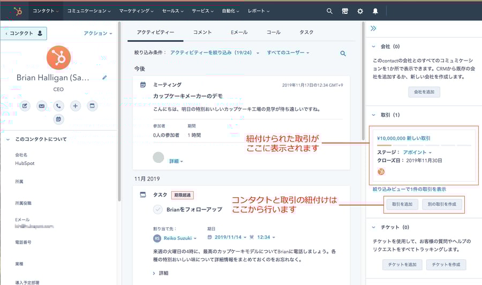Click the HubSpot company name value
This screenshot has height=285, width=482.
tap(25, 163)
